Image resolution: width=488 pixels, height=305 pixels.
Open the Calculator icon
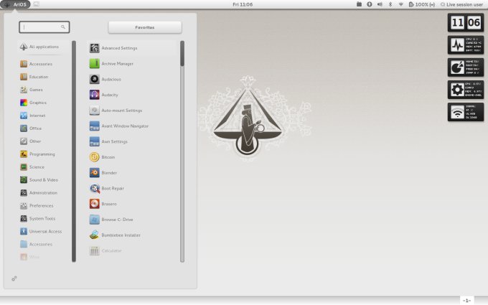[94, 250]
